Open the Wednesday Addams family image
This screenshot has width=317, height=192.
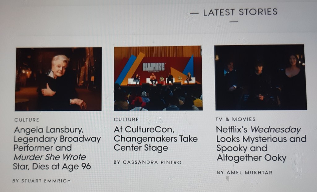261,77
